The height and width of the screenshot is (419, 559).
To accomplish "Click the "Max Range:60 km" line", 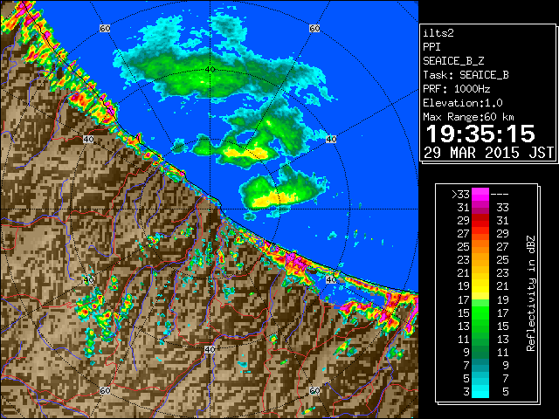I will pyautogui.click(x=468, y=117).
